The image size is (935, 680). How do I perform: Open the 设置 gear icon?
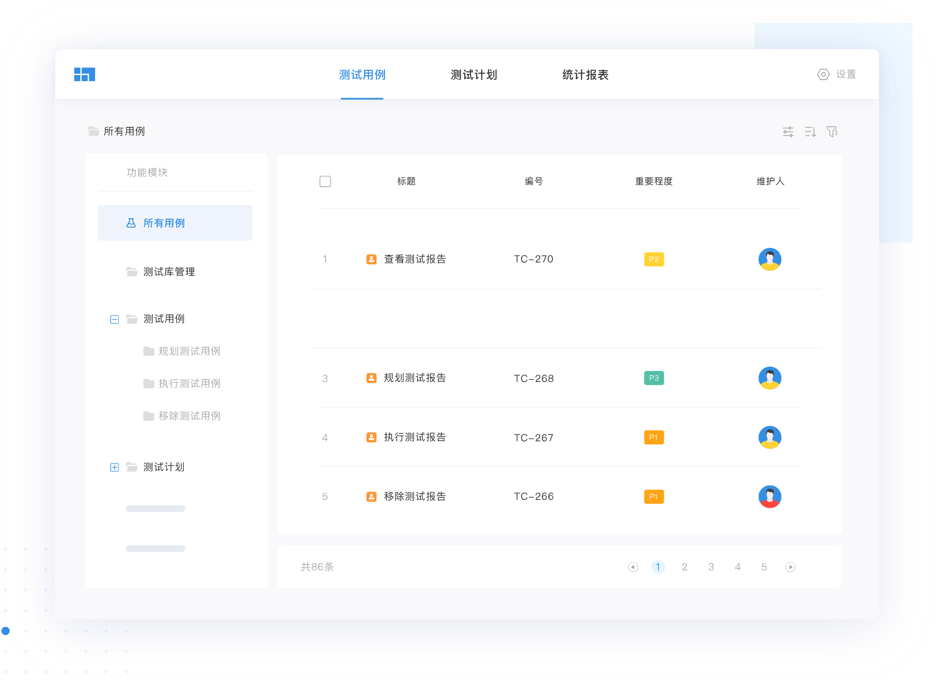pyautogui.click(x=823, y=74)
